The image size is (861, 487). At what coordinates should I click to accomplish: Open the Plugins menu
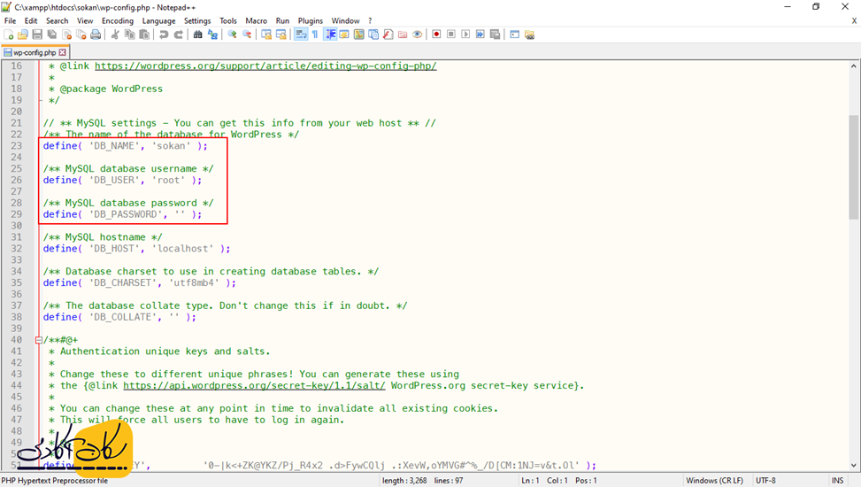click(311, 21)
